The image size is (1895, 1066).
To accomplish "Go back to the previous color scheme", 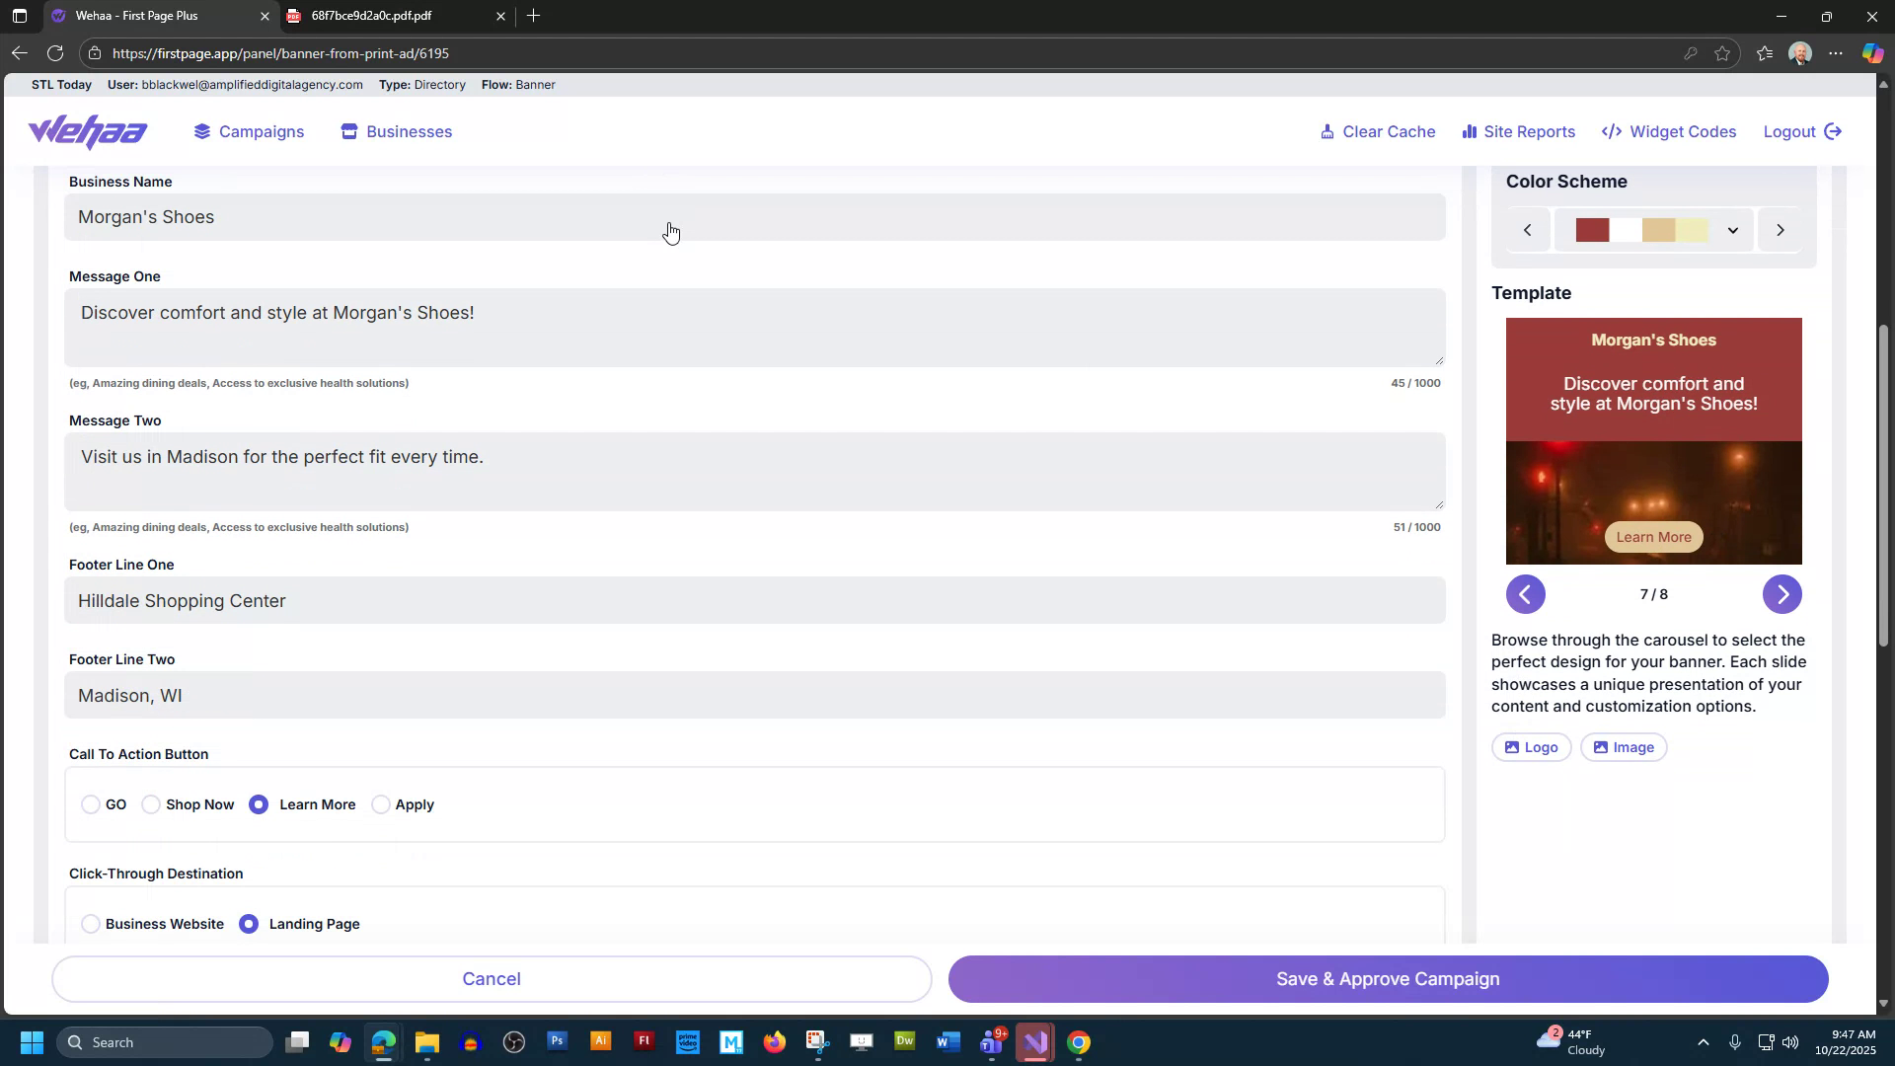I will coord(1527,229).
